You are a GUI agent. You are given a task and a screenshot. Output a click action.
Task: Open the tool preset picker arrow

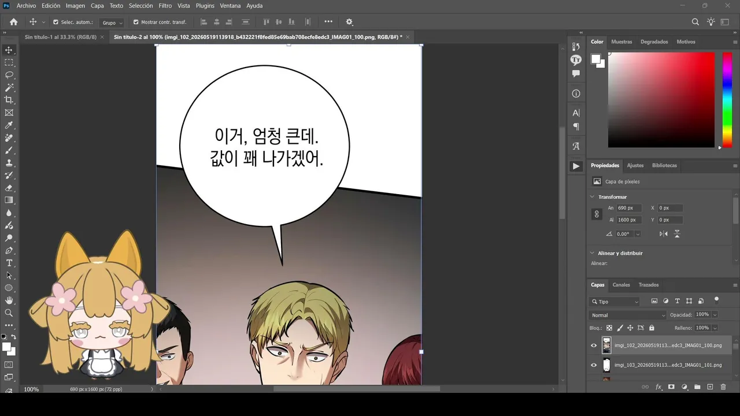43,23
